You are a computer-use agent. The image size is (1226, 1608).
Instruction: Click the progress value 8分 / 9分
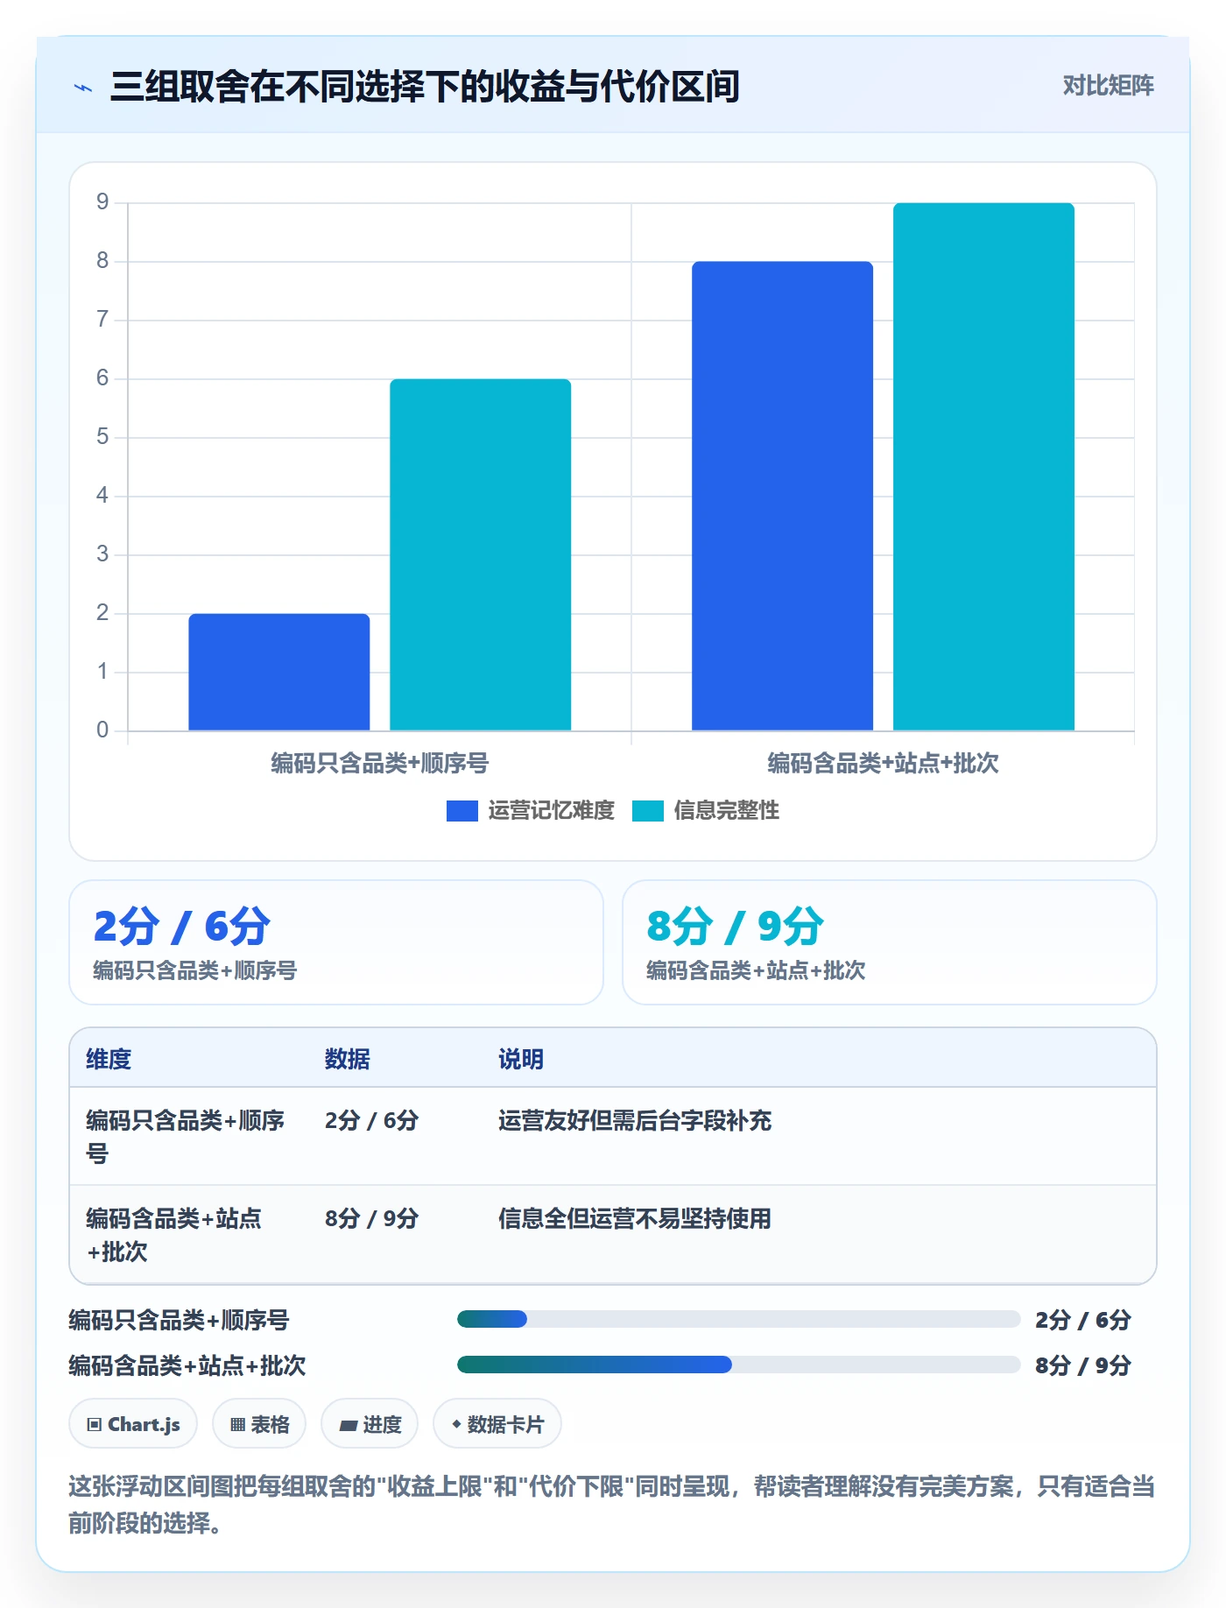(1083, 1365)
